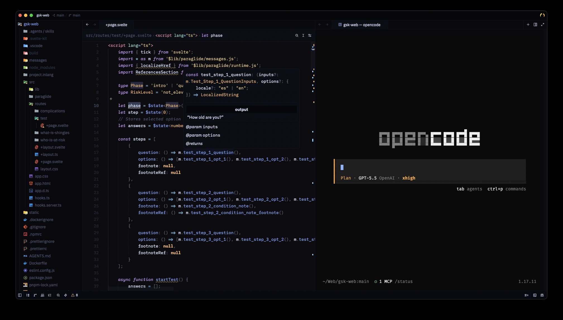Image resolution: width=563 pixels, height=320 pixels.
Task: Toggle the terminal panel icon in status bar
Action: click(x=535, y=295)
